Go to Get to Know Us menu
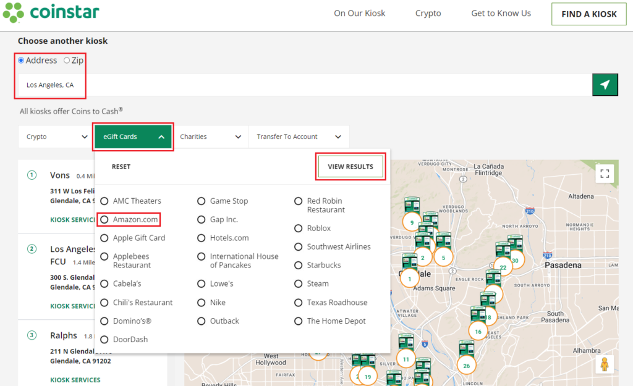 pyautogui.click(x=501, y=14)
